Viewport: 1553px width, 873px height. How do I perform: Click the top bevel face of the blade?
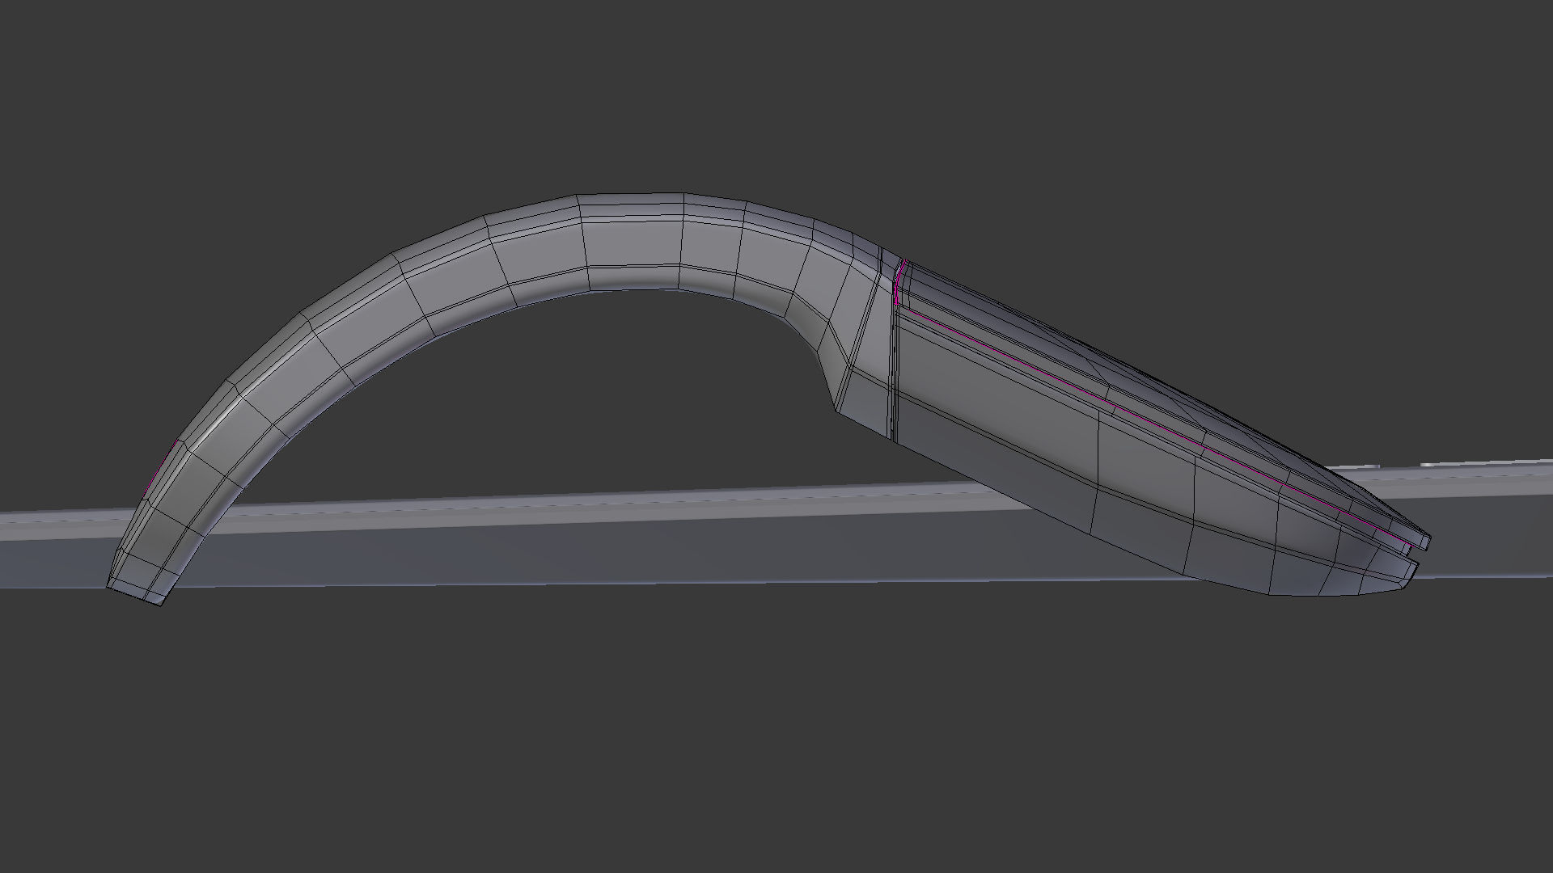click(1052, 335)
